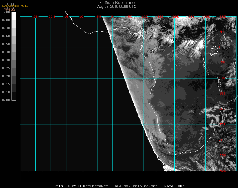The image size is (238, 188).
Task: Click the 20W longitude label
Action: [52, 17]
